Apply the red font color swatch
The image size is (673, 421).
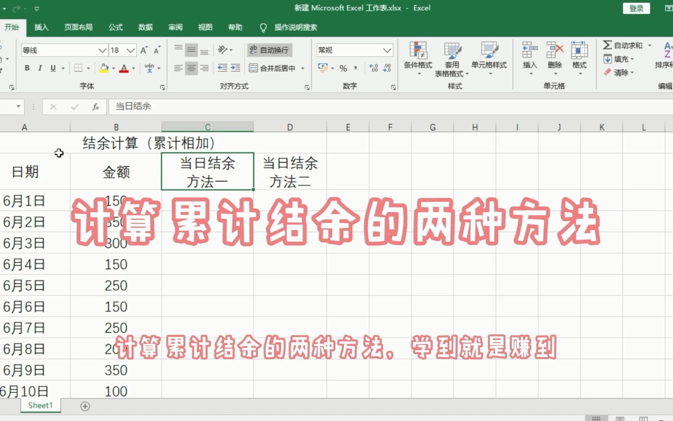(x=124, y=68)
